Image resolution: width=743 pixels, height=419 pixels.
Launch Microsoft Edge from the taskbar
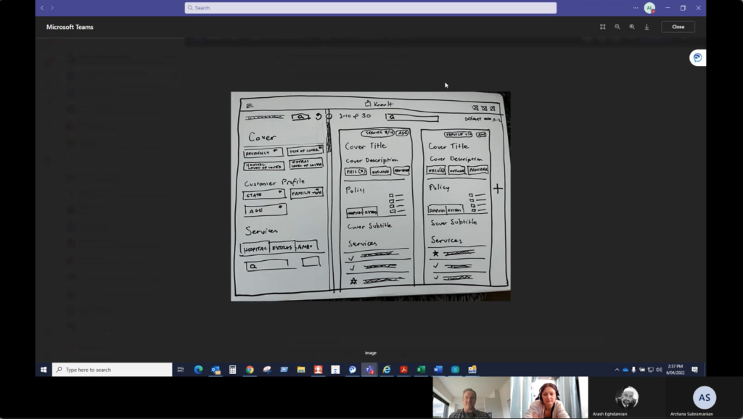(x=198, y=370)
